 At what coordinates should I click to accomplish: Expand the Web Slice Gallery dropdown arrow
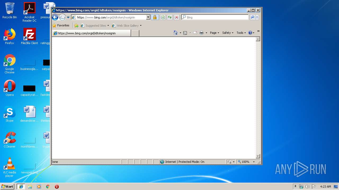(141, 26)
